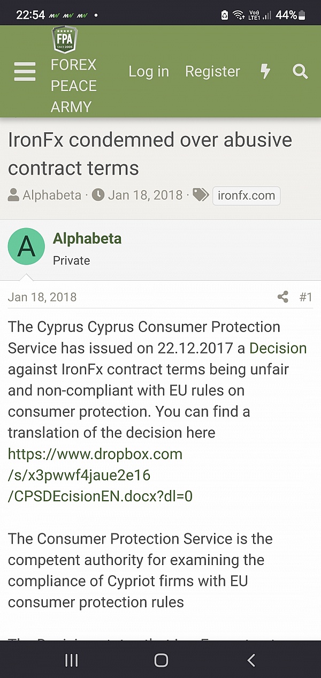The image size is (321, 678).
Task: Tap Alphabeta's green avatar circle
Action: [26, 246]
